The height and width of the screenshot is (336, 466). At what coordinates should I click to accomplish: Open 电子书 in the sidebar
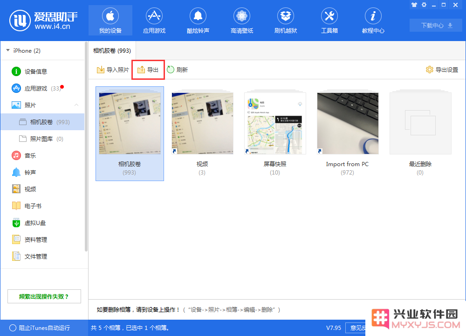(42, 206)
